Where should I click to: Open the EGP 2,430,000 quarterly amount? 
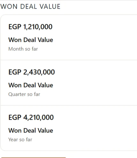click(32, 72)
